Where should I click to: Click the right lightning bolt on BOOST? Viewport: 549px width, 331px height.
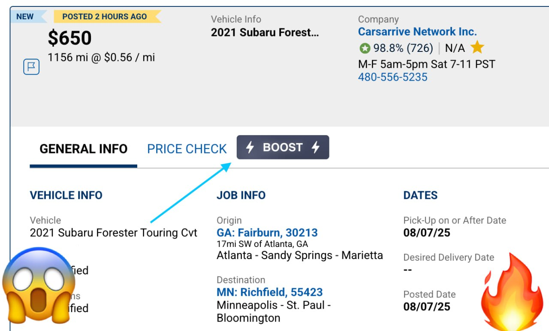316,147
